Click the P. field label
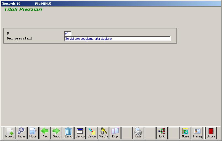The image size is (222, 141). (9, 33)
